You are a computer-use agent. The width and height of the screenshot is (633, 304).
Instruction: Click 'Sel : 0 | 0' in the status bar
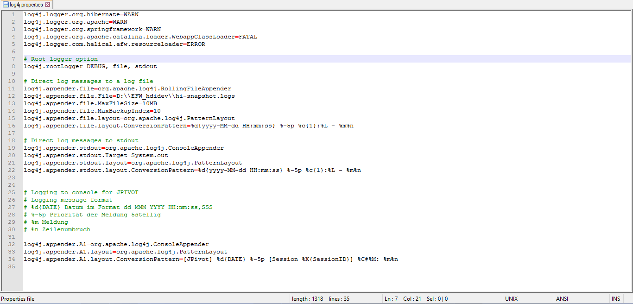[437, 299]
